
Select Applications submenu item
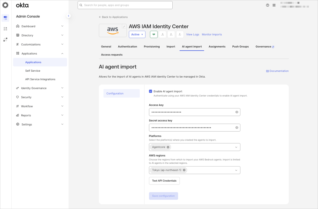40,62
